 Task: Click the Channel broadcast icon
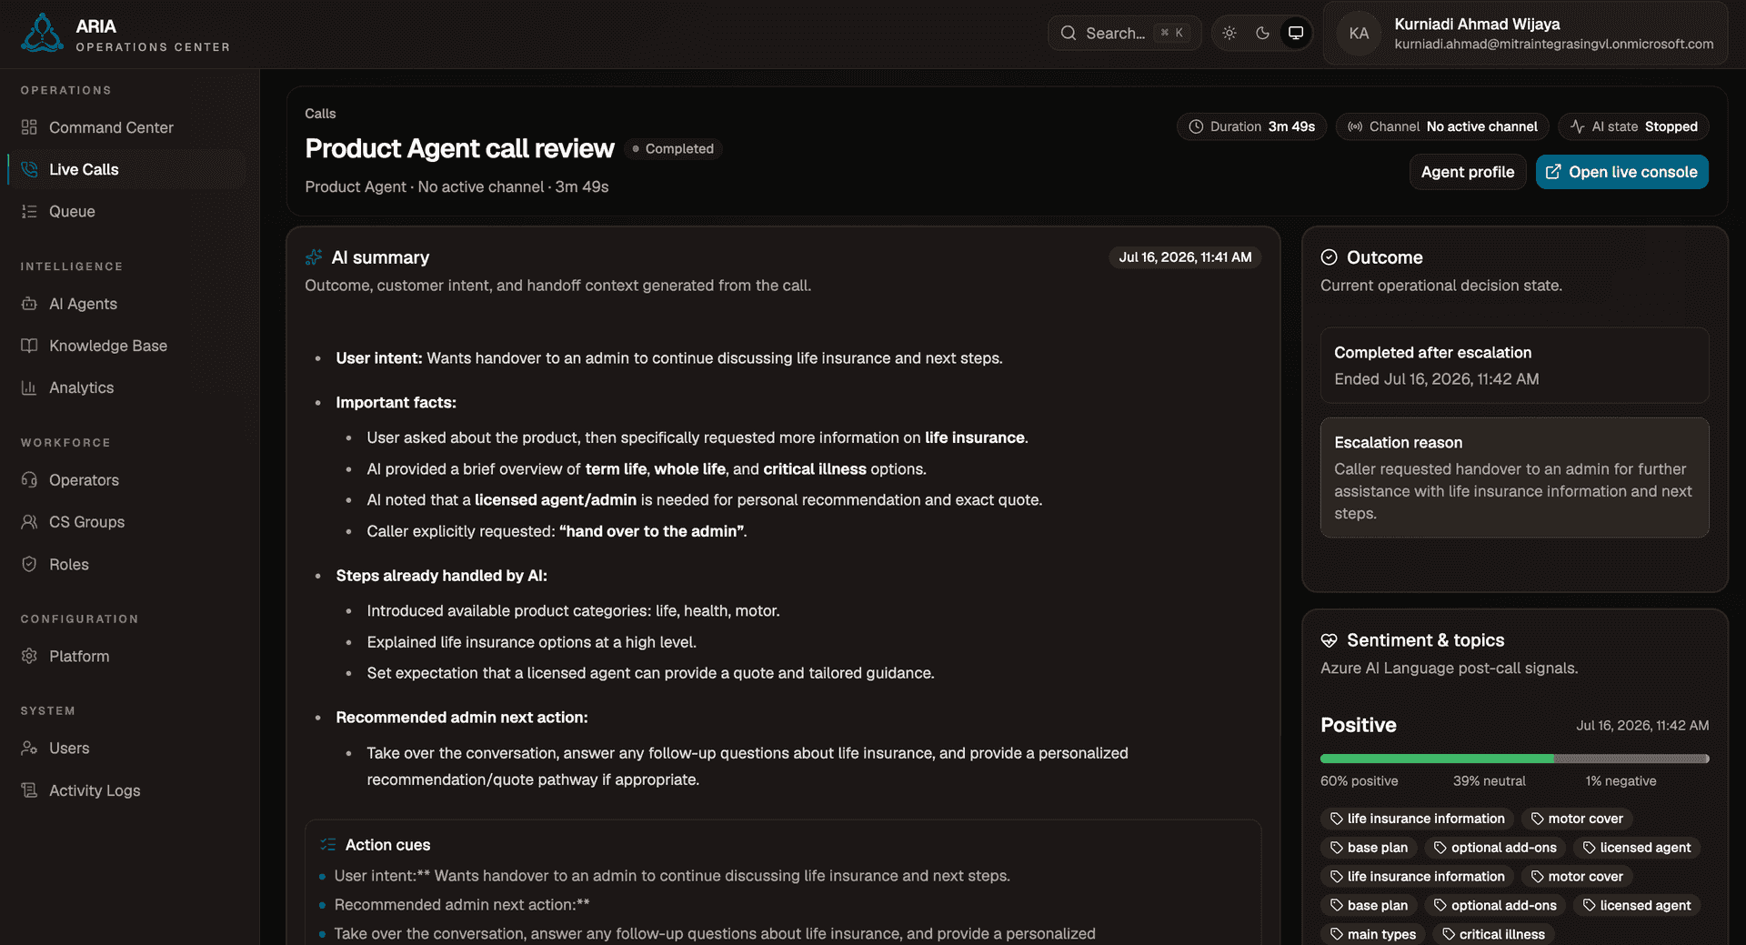pos(1355,126)
